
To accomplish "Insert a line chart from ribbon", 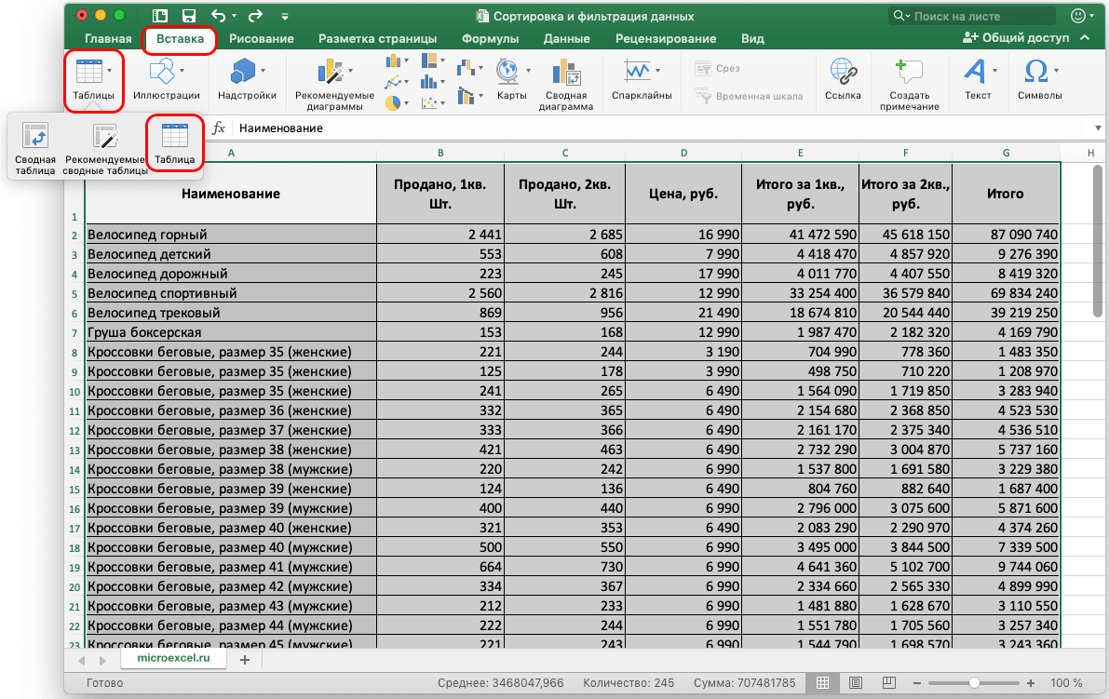I will (393, 83).
